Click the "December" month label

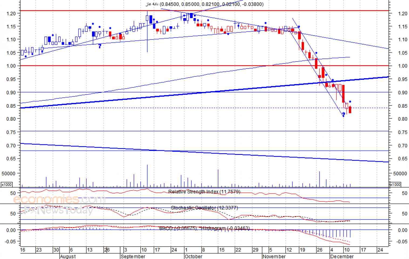point(342,256)
